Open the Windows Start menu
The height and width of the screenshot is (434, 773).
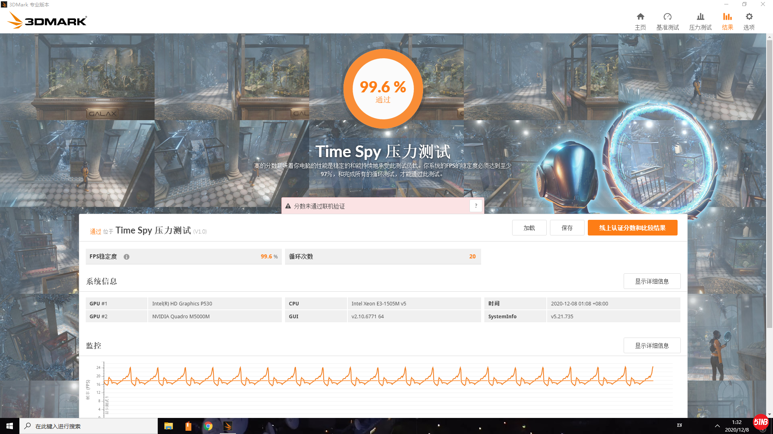(x=10, y=426)
